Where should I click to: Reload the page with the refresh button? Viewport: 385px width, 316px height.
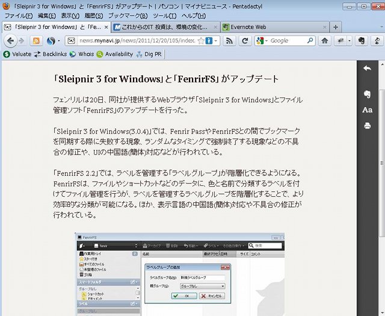coord(245,41)
